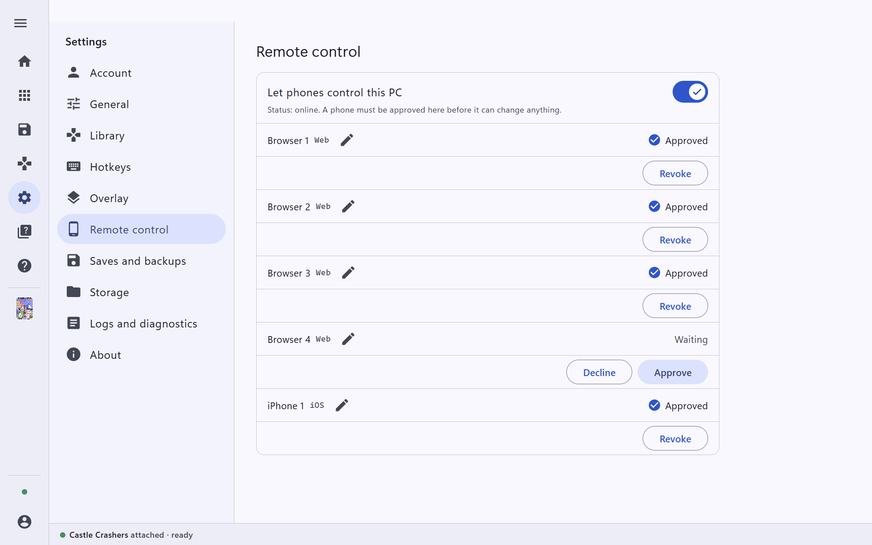Revoke access for Browser 1
Image resolution: width=872 pixels, height=545 pixels.
pos(675,173)
